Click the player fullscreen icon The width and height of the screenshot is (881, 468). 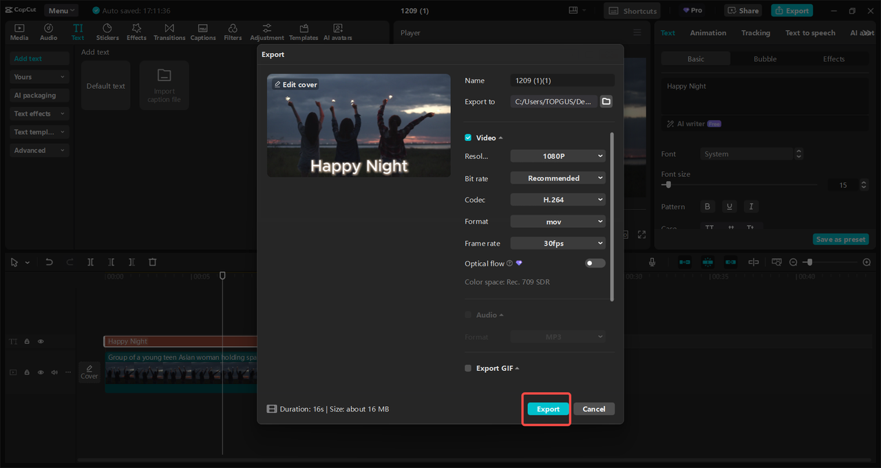pos(641,235)
